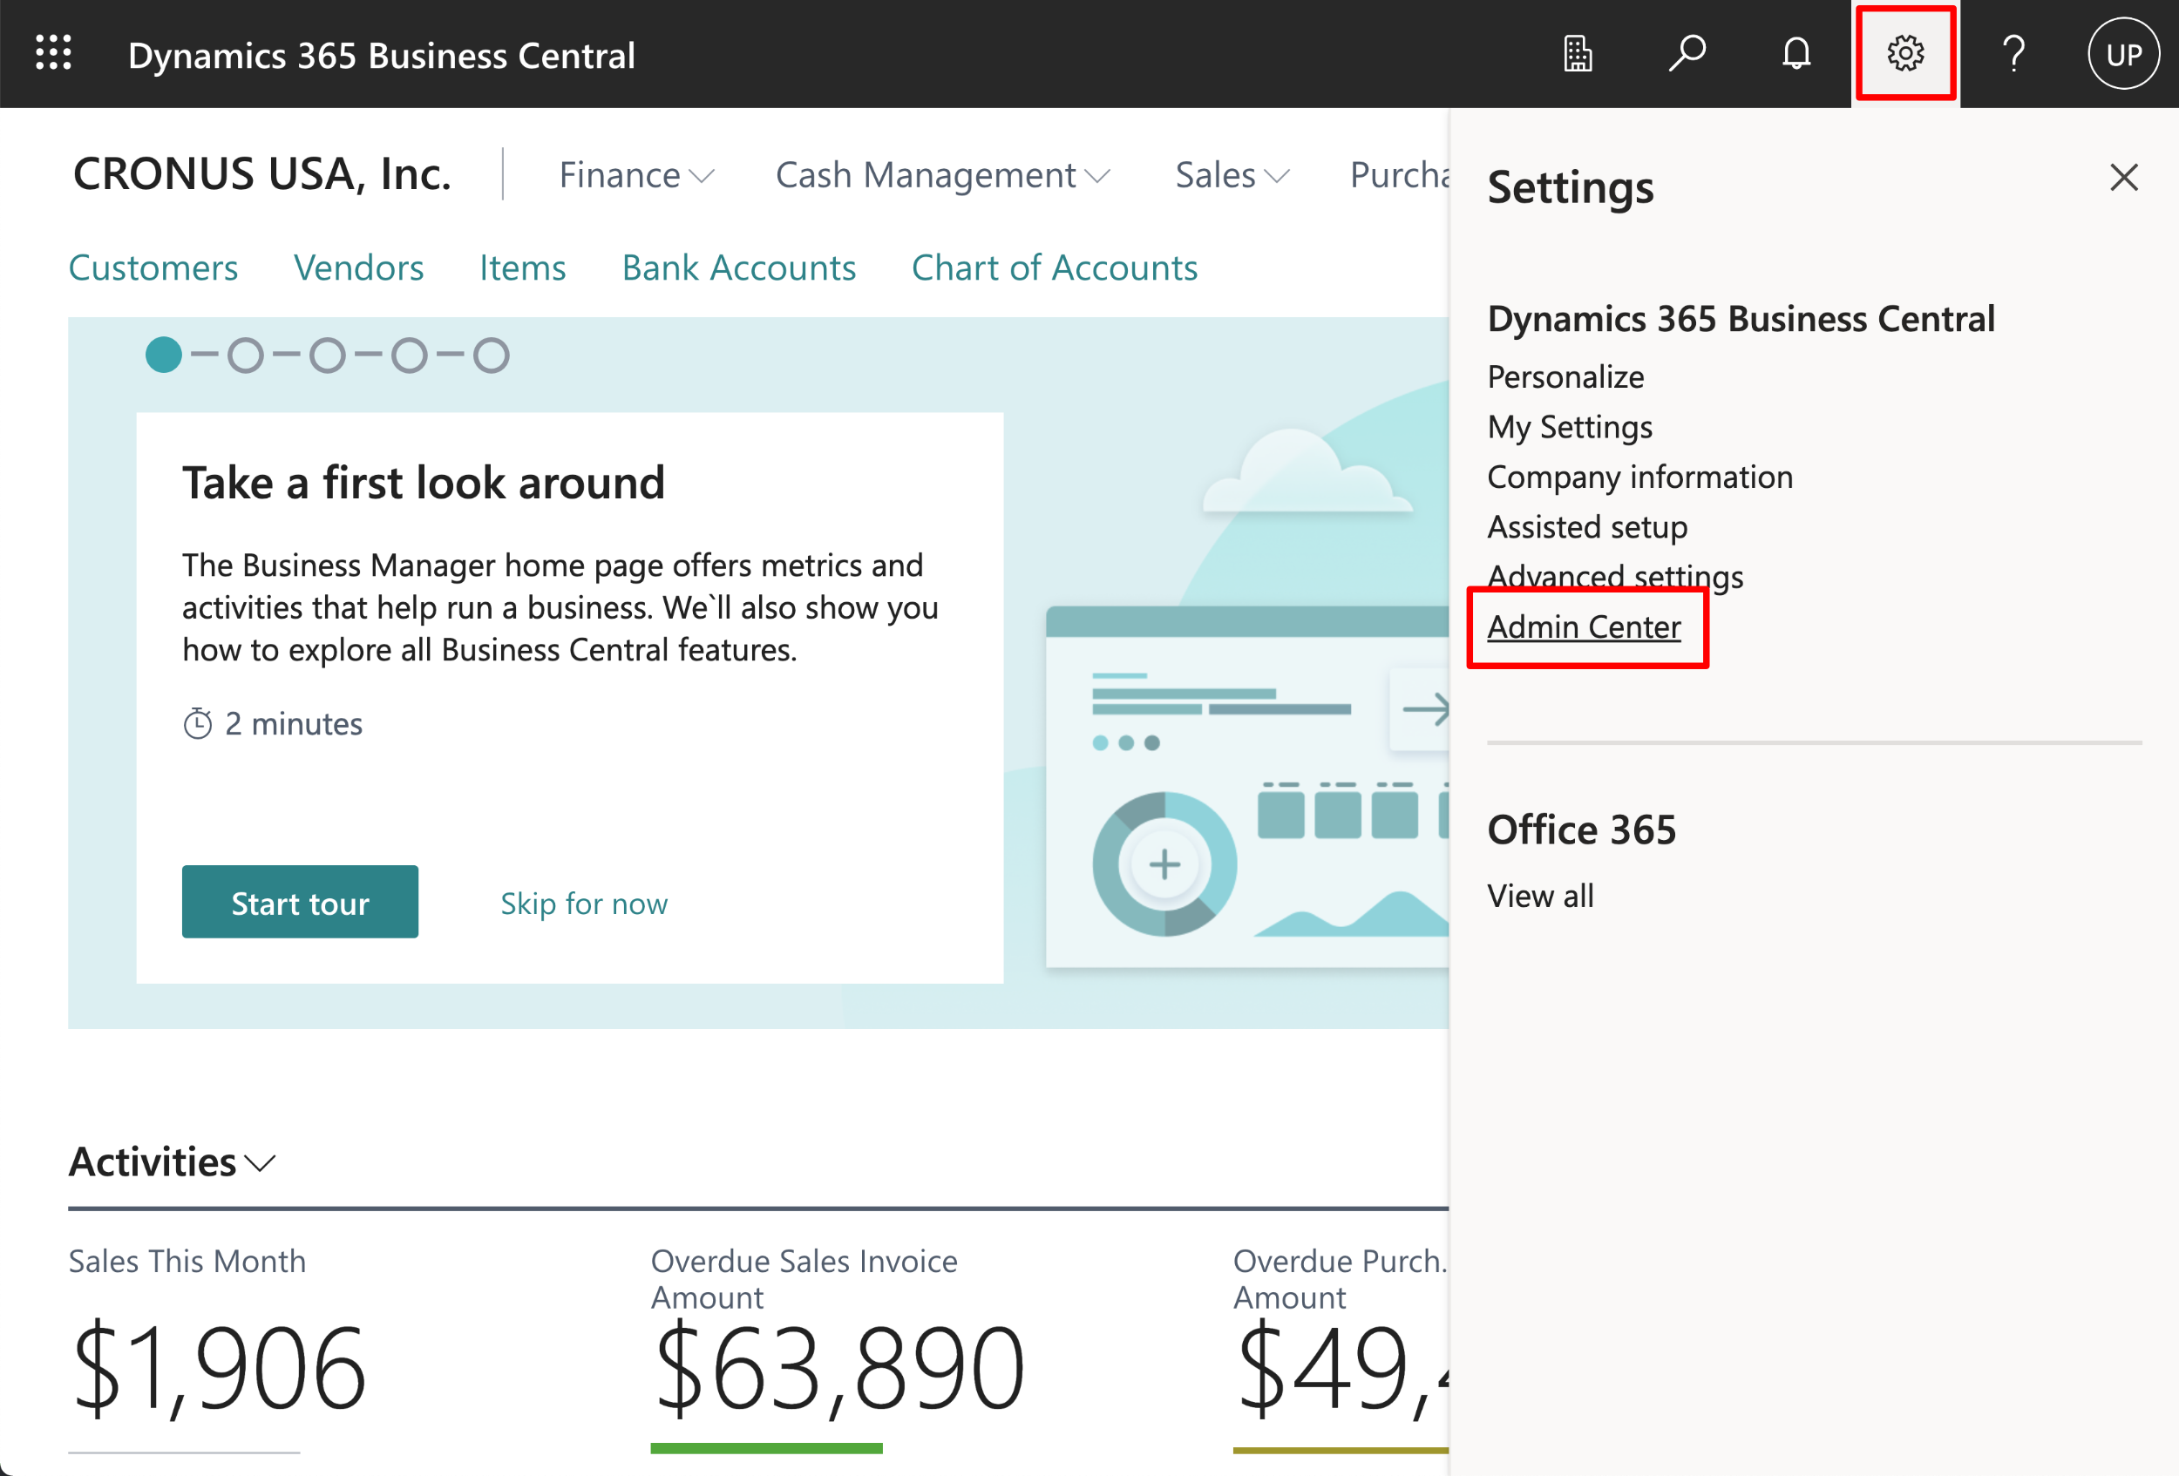Close the Settings panel
This screenshot has width=2179, height=1476.
(x=2124, y=177)
